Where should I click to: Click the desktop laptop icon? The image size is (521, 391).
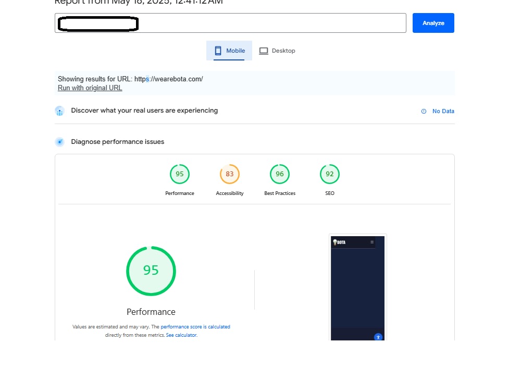264,51
